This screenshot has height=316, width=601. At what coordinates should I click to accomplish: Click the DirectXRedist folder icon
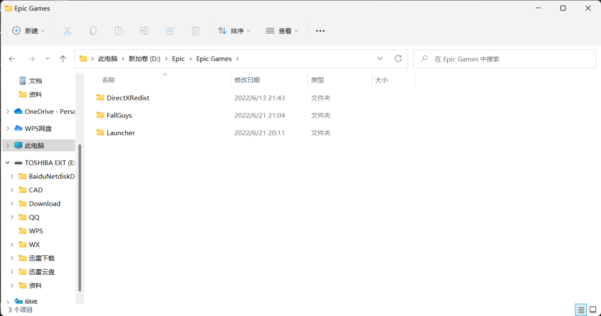point(100,98)
